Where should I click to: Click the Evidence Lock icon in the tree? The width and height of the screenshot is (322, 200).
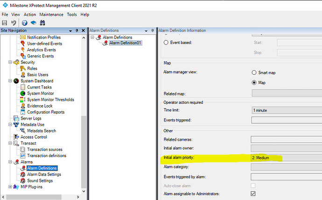23,106
